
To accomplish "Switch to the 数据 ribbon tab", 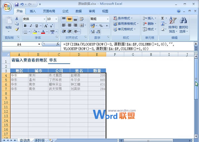I will click(x=79, y=11).
